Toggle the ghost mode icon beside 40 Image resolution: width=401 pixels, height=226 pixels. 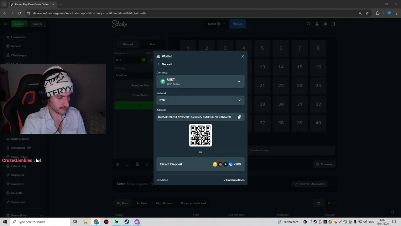click(x=319, y=203)
